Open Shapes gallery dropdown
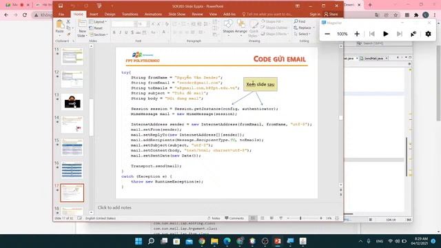Screen dimensions: 441x248 (x=228, y=28)
